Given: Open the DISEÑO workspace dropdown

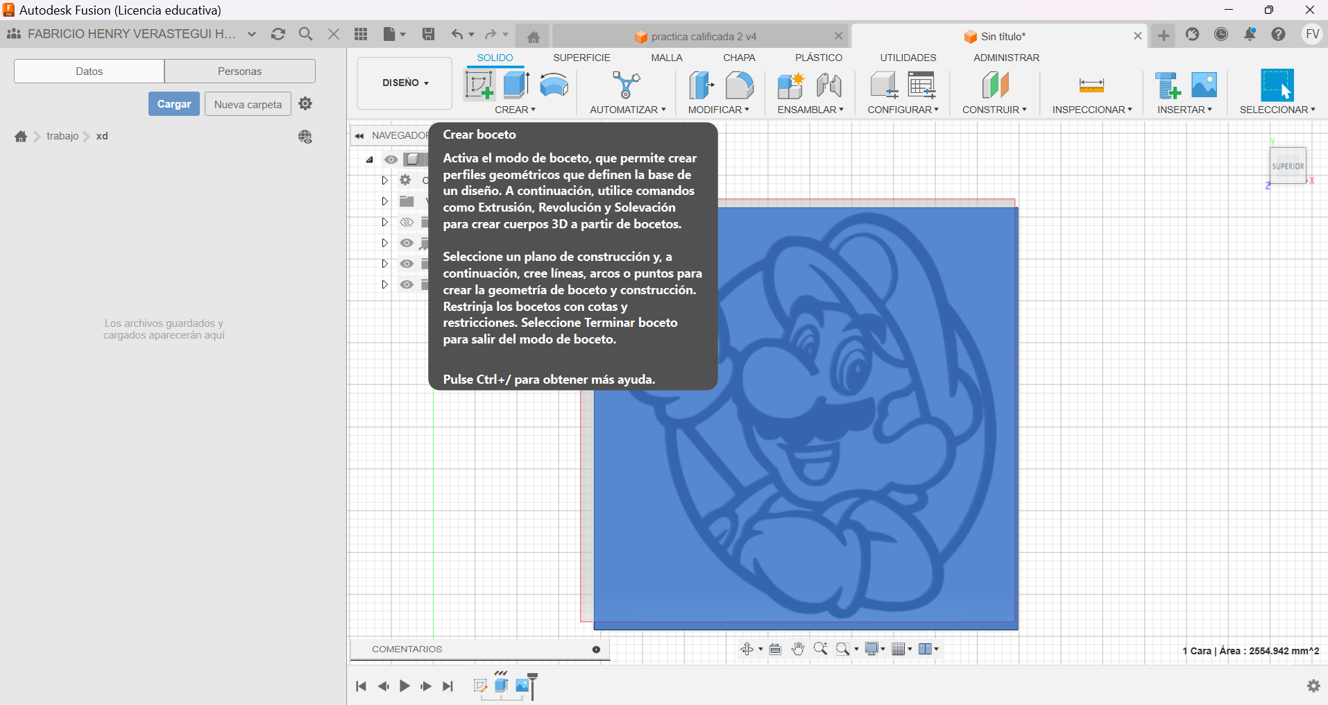Looking at the screenshot, I should (405, 83).
